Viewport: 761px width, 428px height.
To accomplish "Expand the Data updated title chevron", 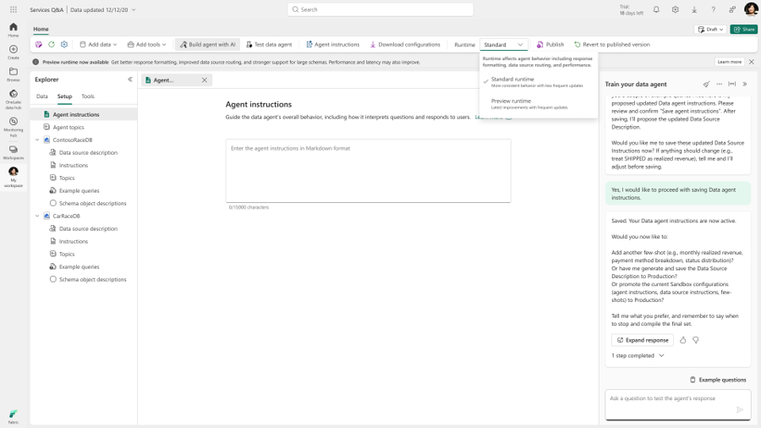I will 134,9.
